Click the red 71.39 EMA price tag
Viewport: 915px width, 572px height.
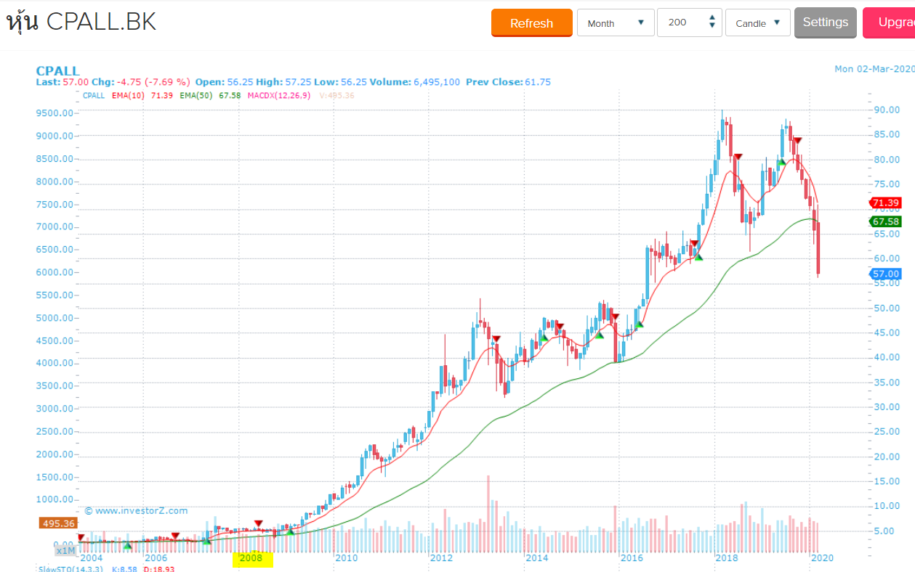pyautogui.click(x=885, y=203)
